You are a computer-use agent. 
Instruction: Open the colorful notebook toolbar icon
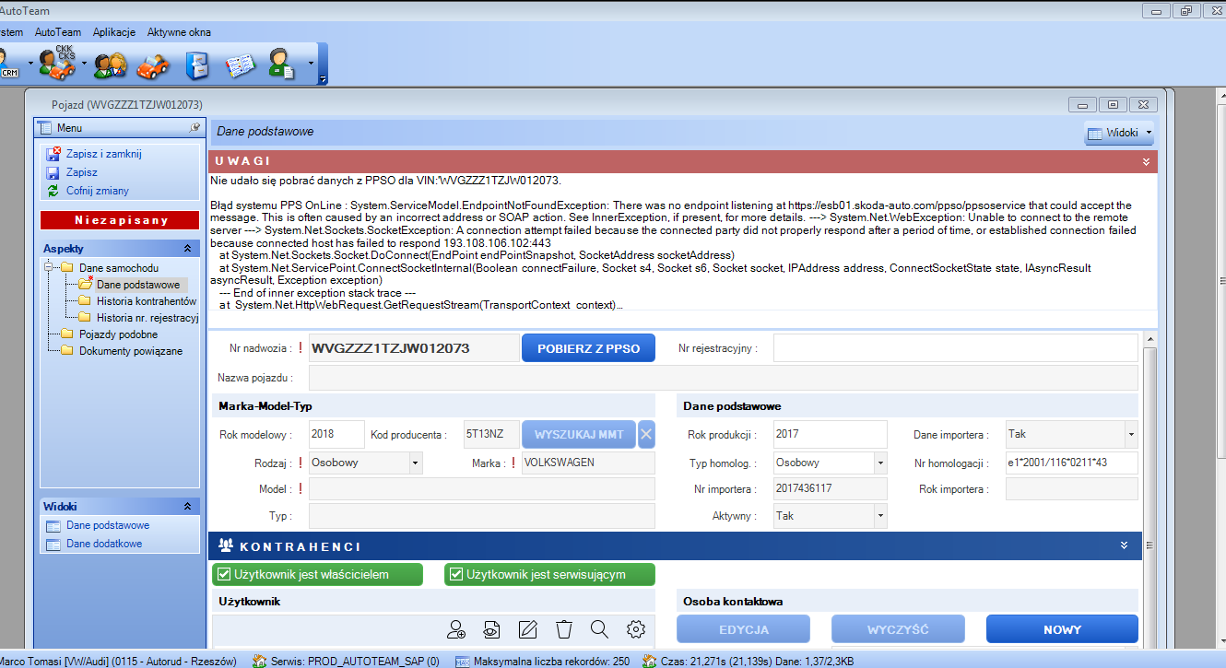[x=240, y=65]
